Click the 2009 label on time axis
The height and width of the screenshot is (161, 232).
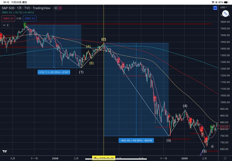tap(185, 158)
